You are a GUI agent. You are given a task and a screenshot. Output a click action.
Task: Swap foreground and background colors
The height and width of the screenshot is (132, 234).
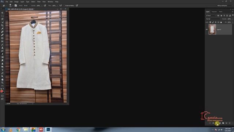coord(3,89)
